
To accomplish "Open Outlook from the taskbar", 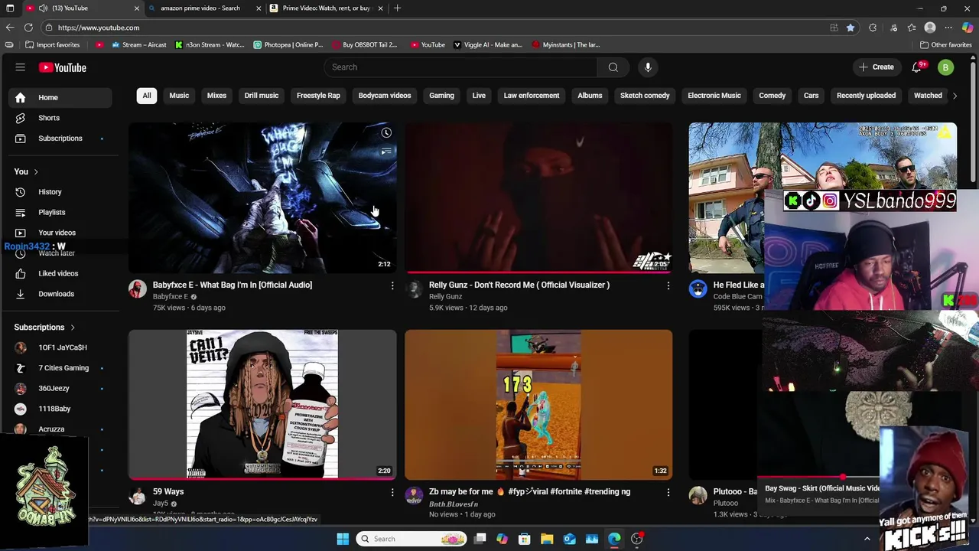I will click(x=569, y=539).
